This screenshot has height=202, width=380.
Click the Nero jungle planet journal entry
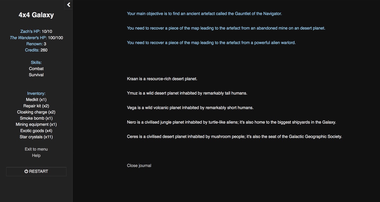(x=231, y=122)
